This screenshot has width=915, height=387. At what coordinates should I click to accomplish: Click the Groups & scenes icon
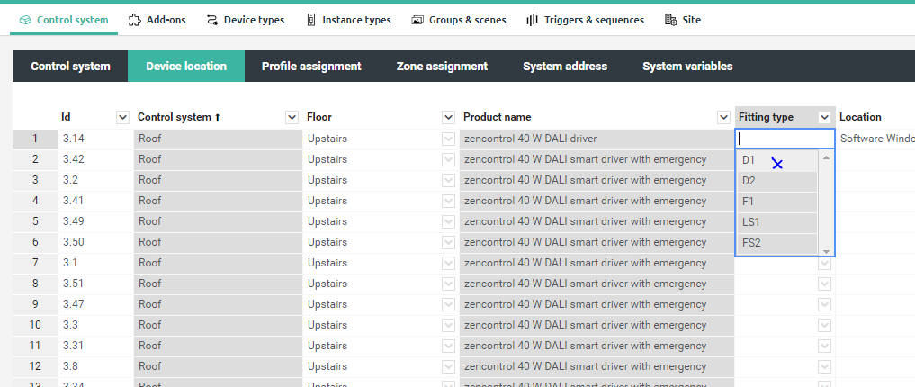click(x=417, y=20)
